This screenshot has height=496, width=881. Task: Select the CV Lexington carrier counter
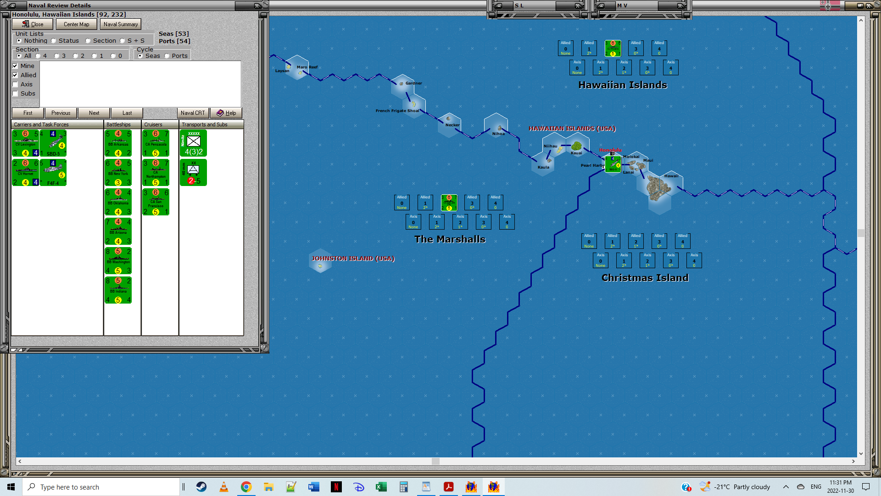pos(25,143)
